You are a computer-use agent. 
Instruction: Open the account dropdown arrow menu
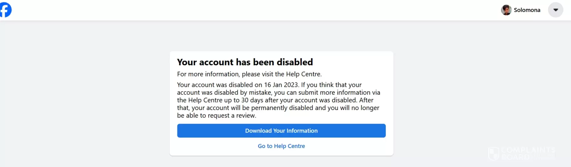(555, 10)
